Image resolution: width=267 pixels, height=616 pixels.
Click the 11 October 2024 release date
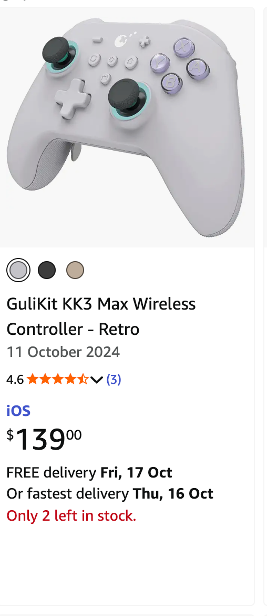[x=63, y=352]
